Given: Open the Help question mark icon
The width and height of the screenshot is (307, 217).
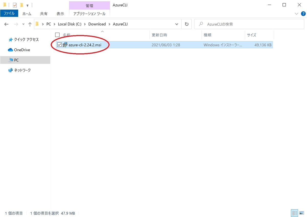Looking at the screenshot, I should (x=303, y=14).
